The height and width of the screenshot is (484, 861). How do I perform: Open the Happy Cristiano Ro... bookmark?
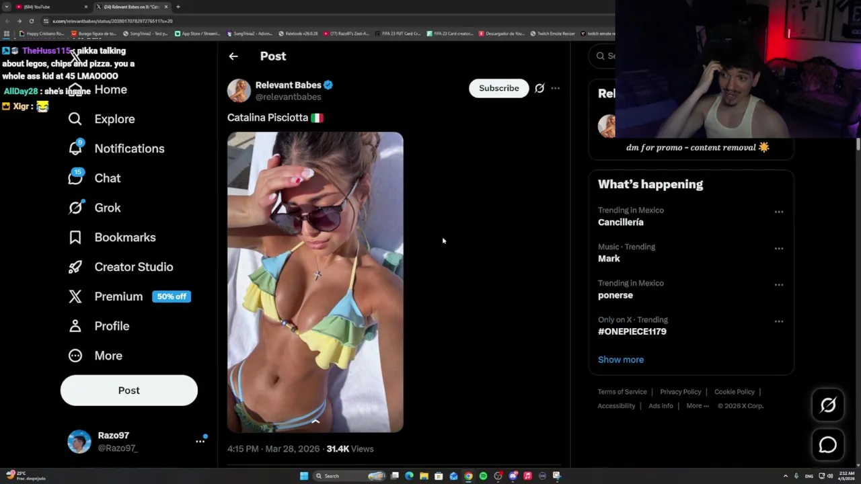click(42, 34)
